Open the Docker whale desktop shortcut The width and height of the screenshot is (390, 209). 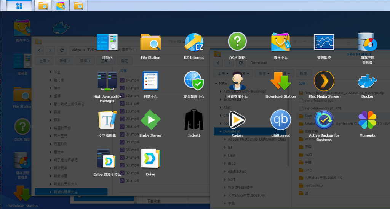(x=61, y=28)
